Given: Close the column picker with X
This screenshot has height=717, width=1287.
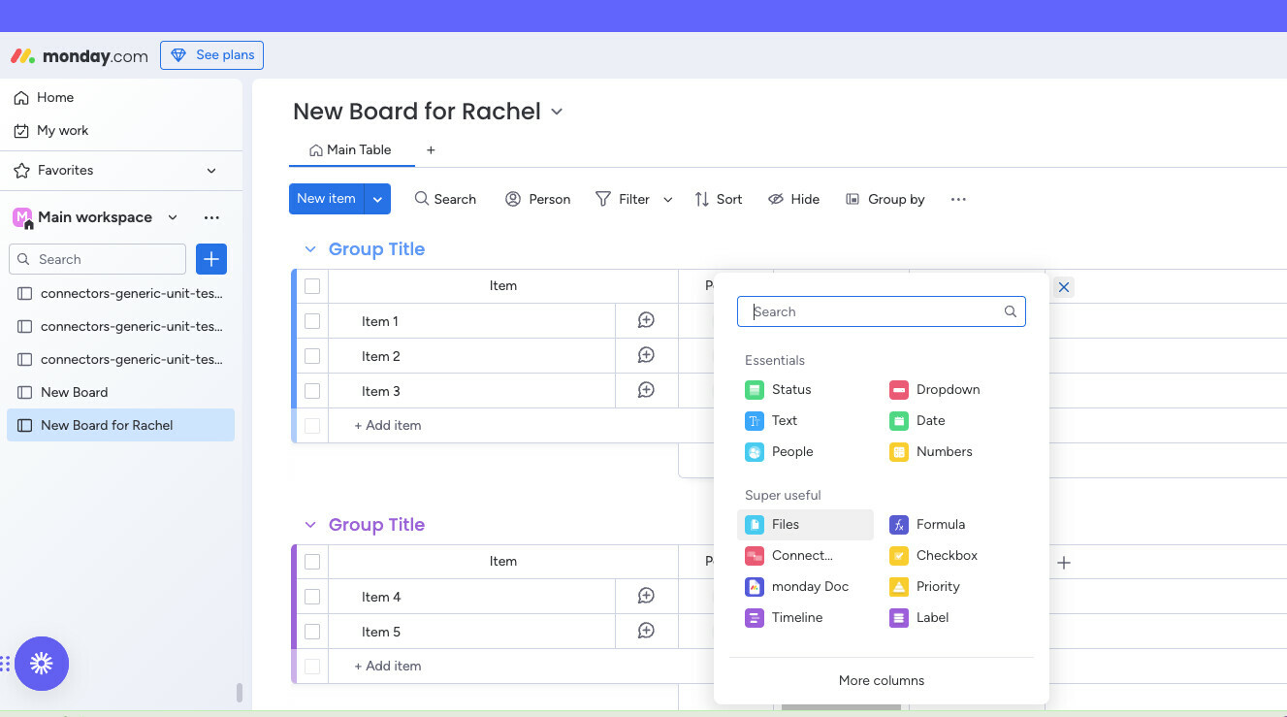Looking at the screenshot, I should 1064,287.
